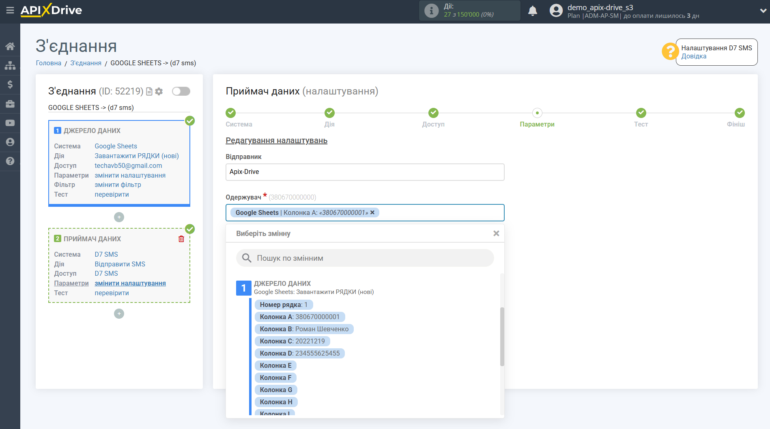Expand the user account menu chevron

tap(763, 11)
